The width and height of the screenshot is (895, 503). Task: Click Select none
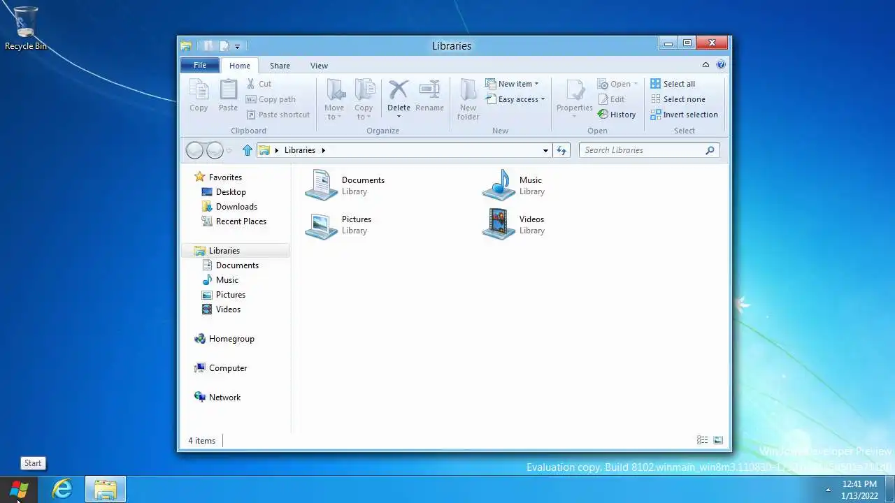click(x=678, y=99)
